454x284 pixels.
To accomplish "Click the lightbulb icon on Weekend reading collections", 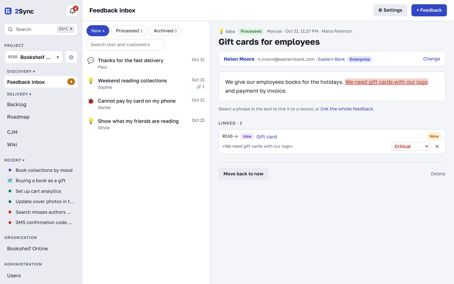I will point(91,81).
